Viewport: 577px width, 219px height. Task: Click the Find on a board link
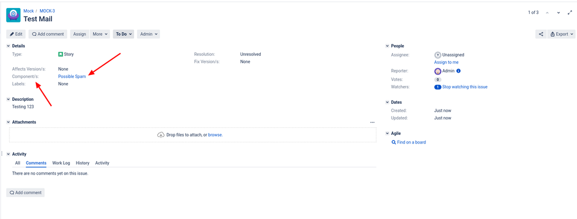click(x=412, y=142)
